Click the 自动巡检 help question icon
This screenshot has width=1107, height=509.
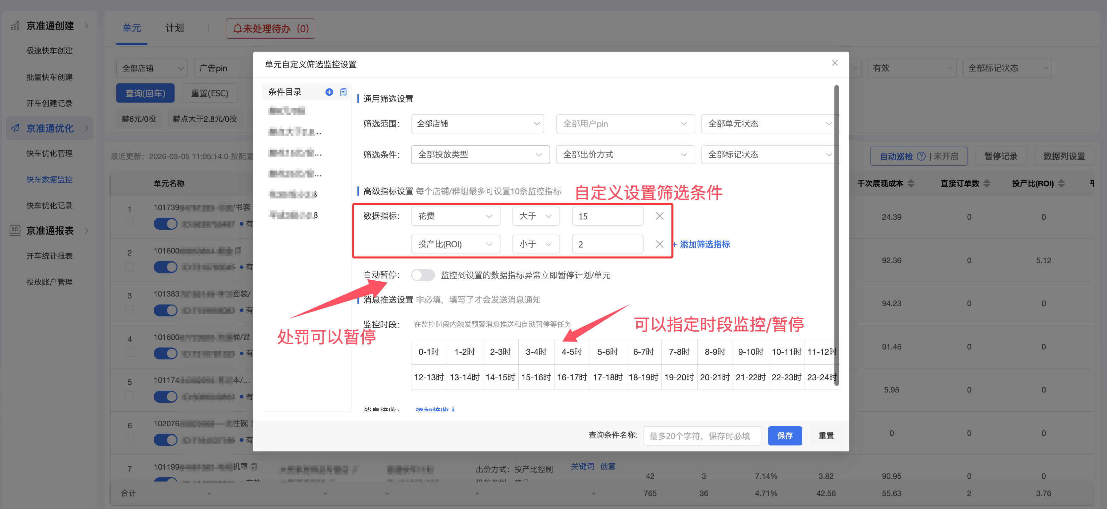(921, 156)
